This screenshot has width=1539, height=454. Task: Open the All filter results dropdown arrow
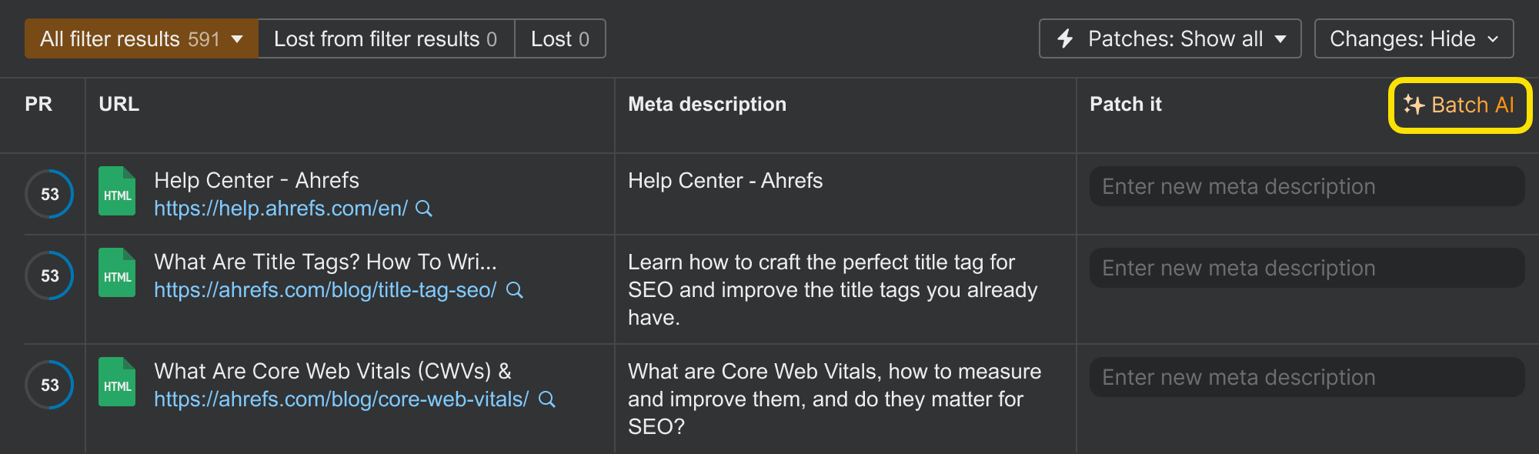237,38
